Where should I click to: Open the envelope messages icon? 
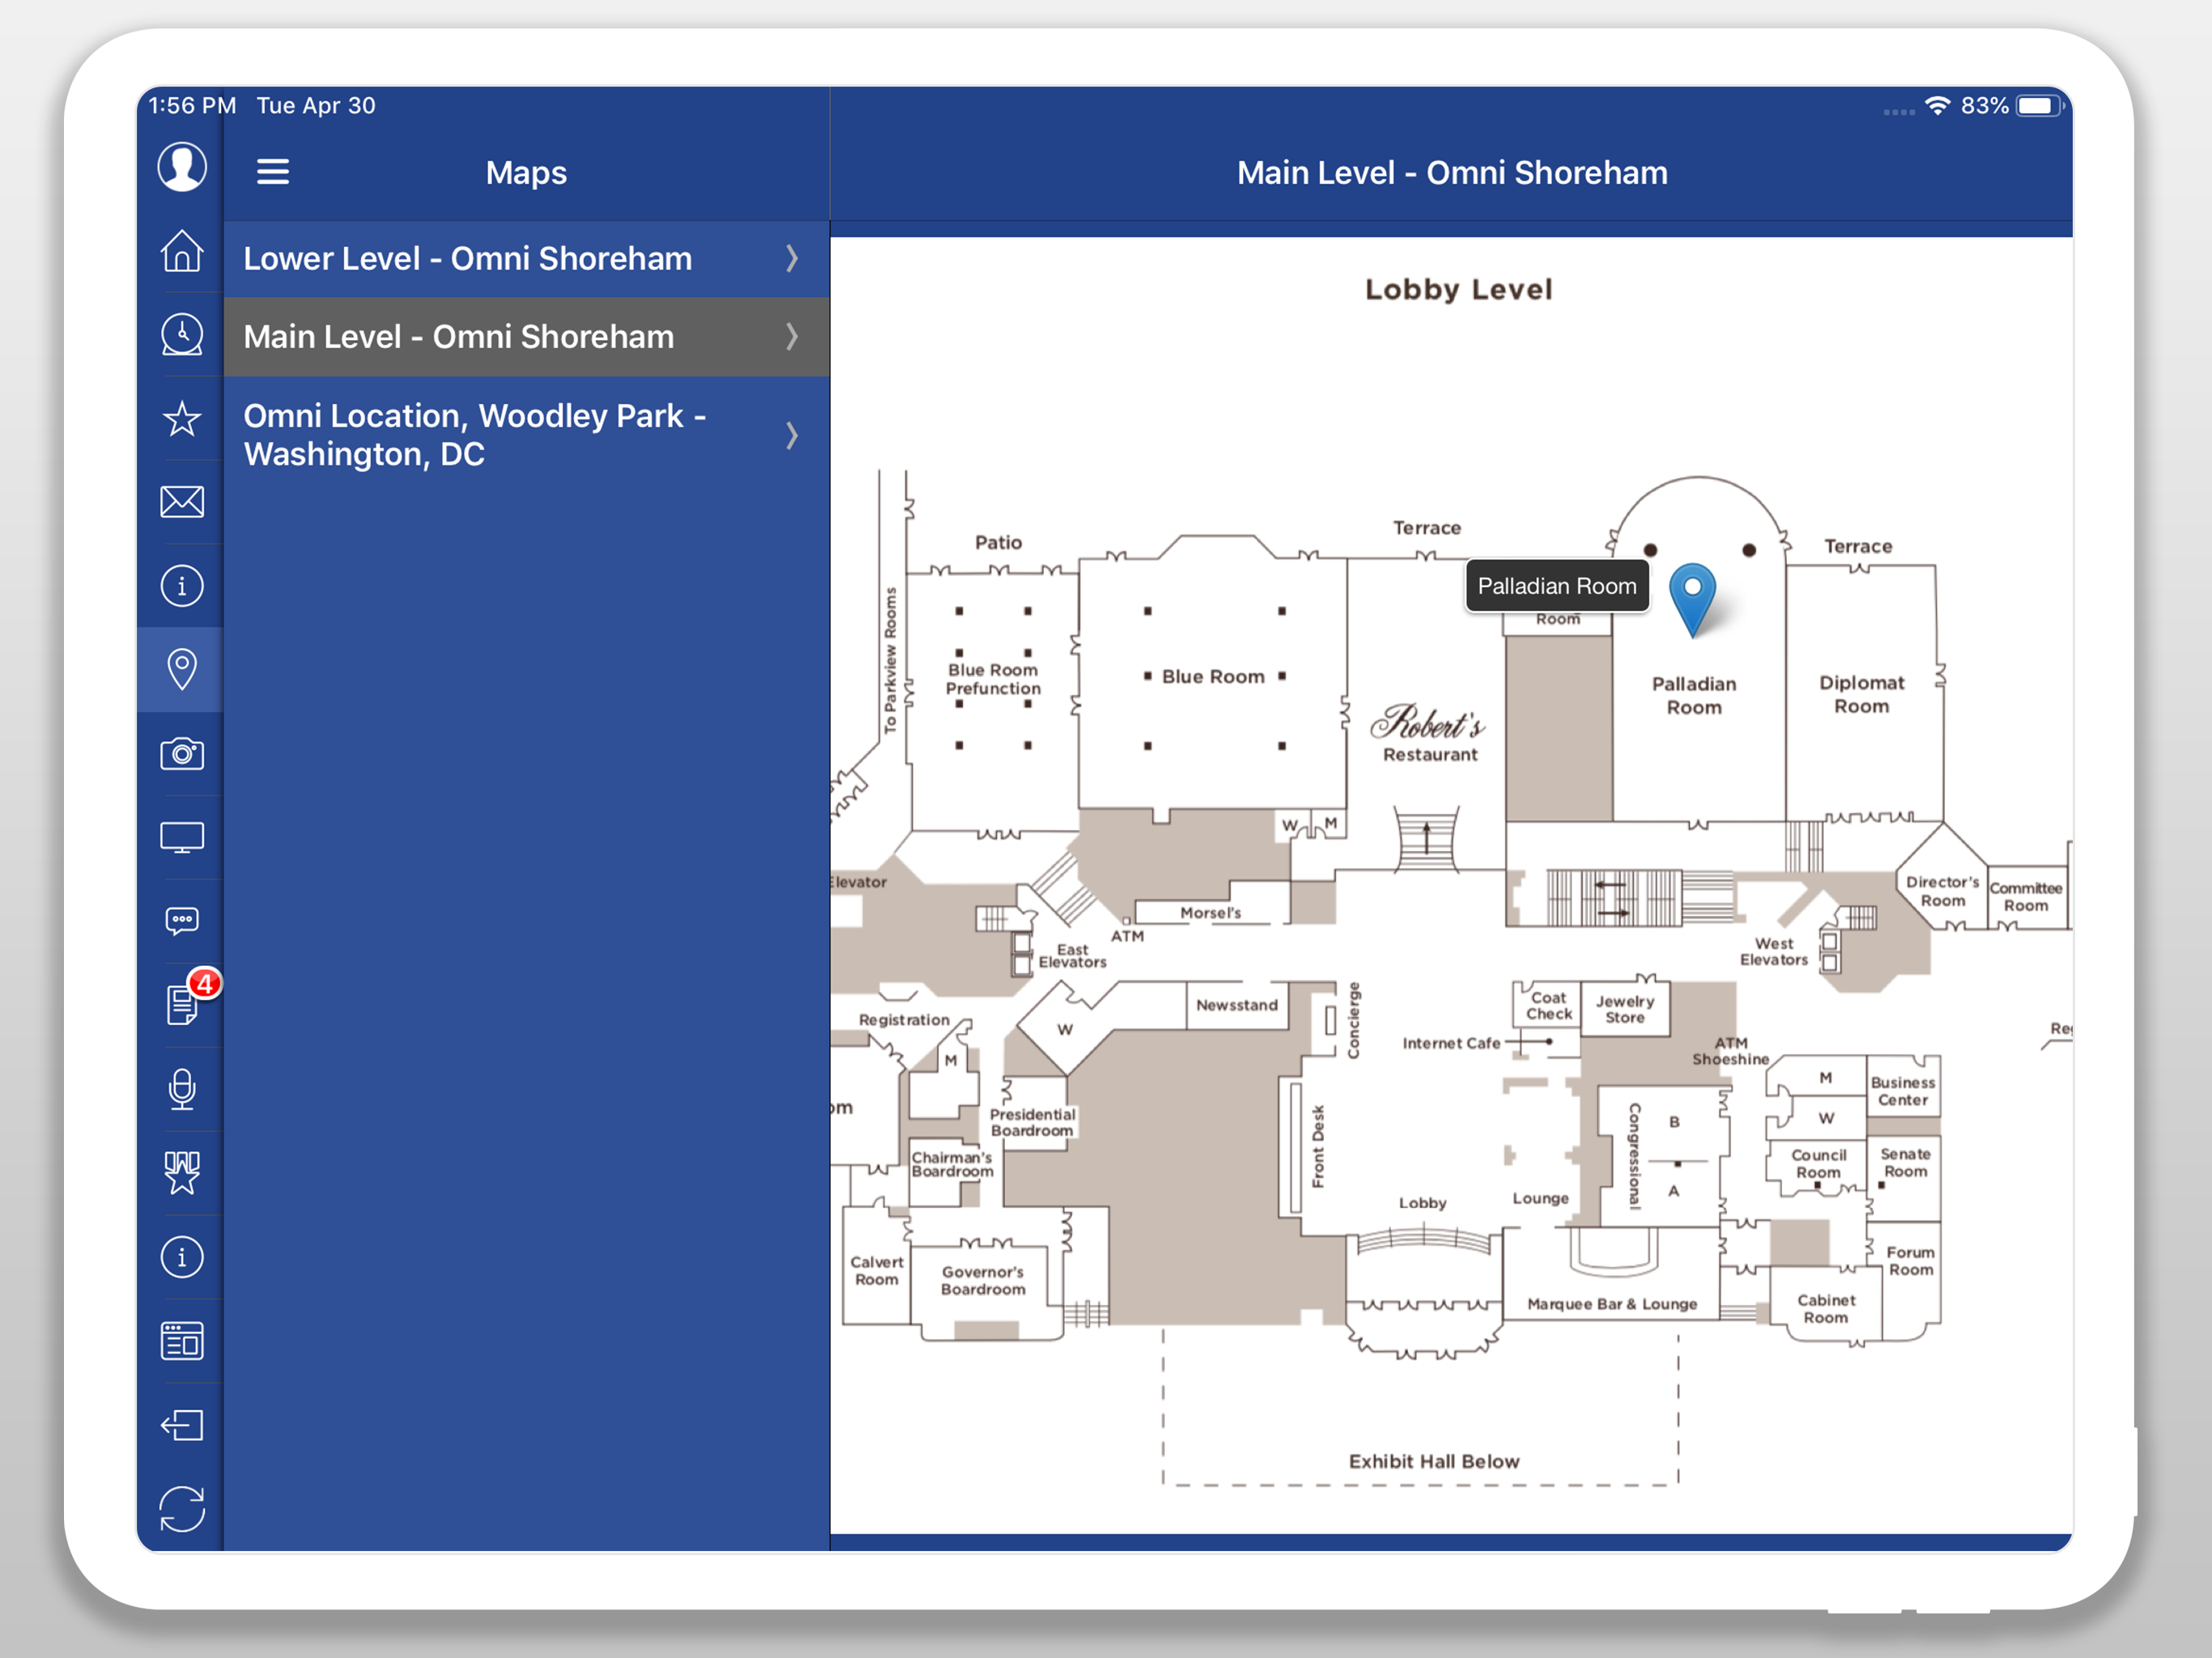pyautogui.click(x=182, y=501)
